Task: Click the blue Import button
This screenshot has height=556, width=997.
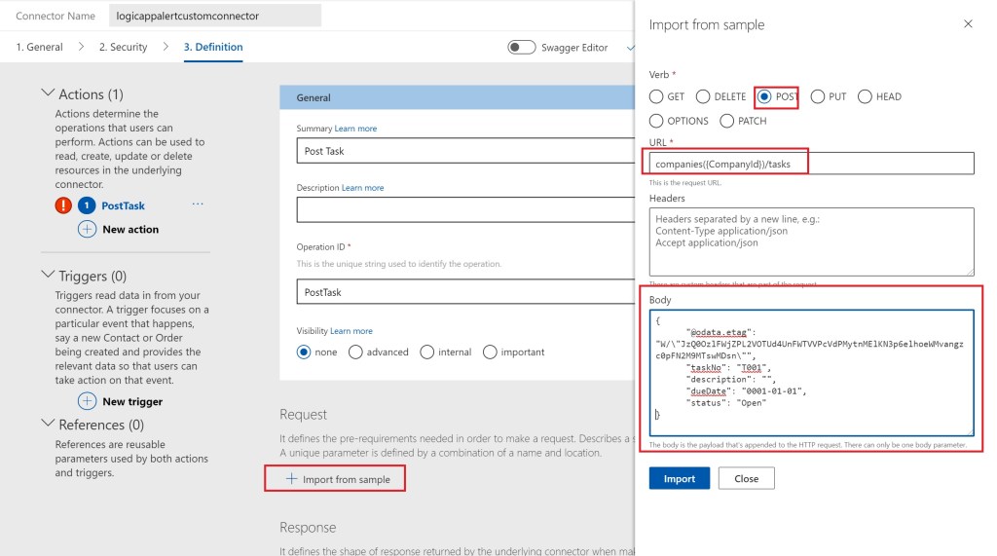Action: coord(679,478)
